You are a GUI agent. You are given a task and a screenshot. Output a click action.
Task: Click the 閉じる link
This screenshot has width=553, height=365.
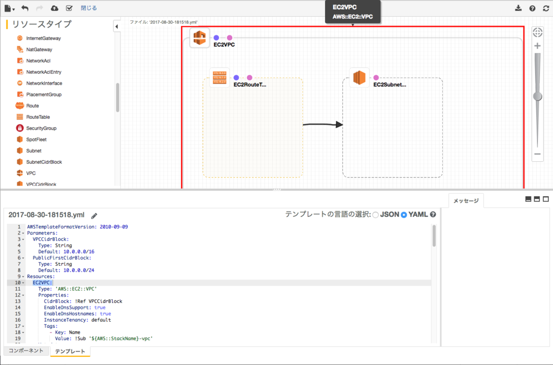89,8
